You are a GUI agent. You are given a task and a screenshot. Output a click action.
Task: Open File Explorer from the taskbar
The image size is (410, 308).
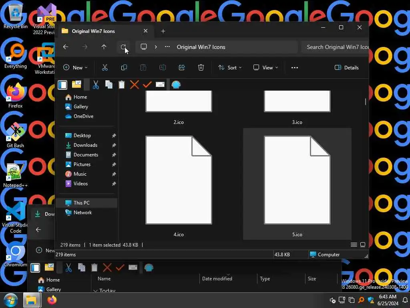(x=31, y=300)
